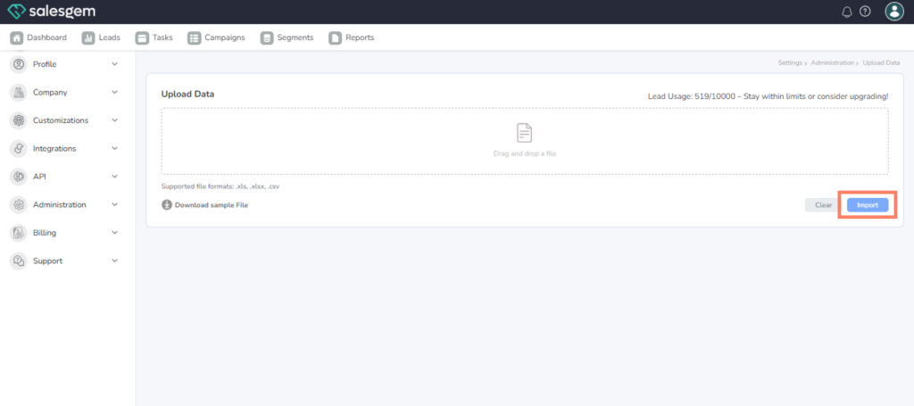Click the drag and drop file area

[525, 141]
